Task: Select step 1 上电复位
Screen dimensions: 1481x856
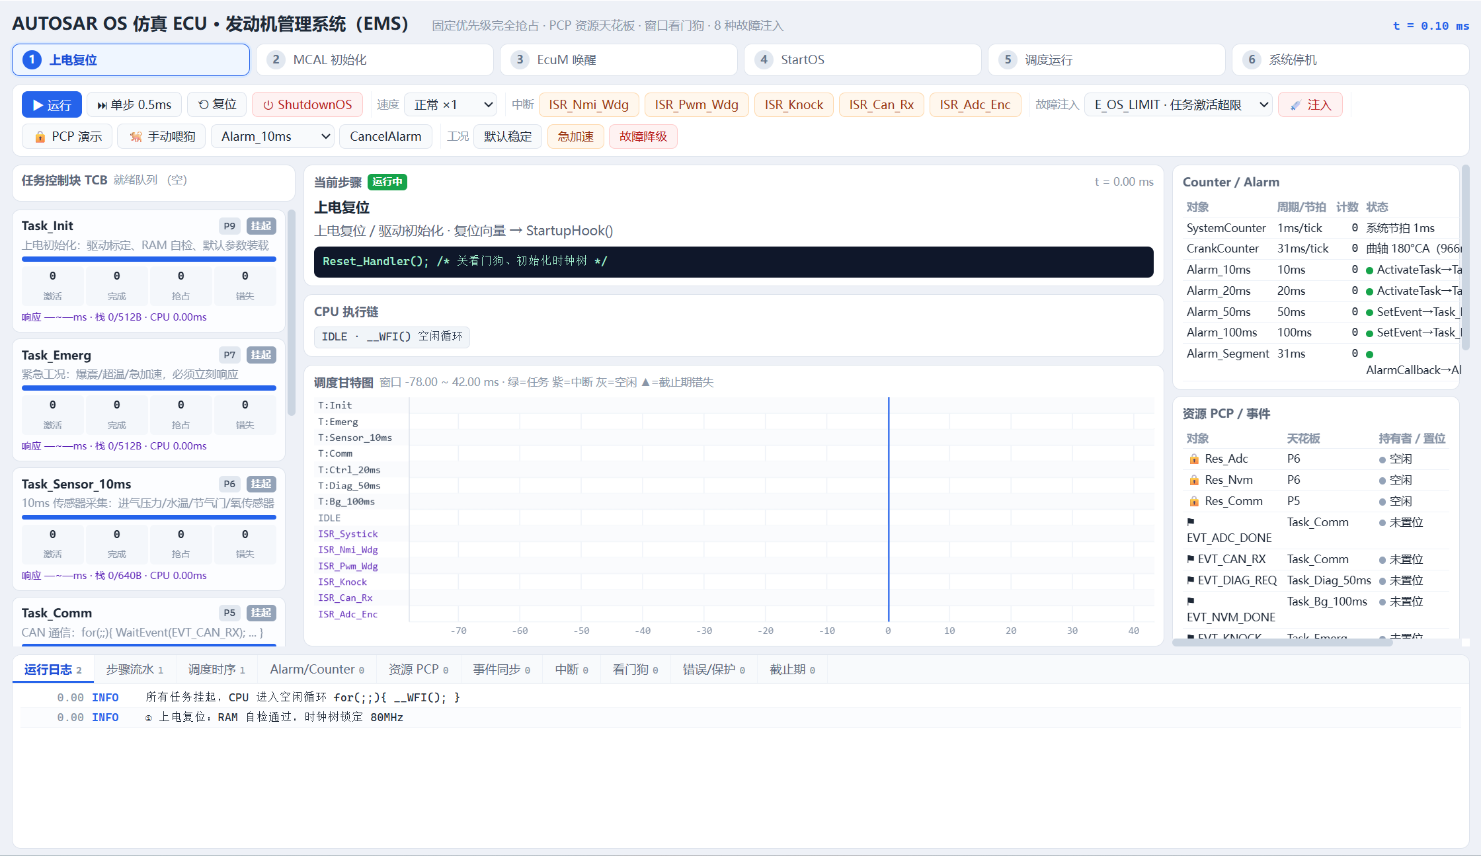Action: (x=131, y=60)
